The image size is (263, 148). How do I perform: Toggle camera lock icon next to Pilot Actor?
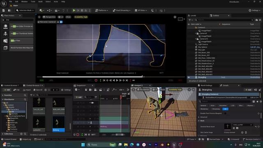pos(61,22)
